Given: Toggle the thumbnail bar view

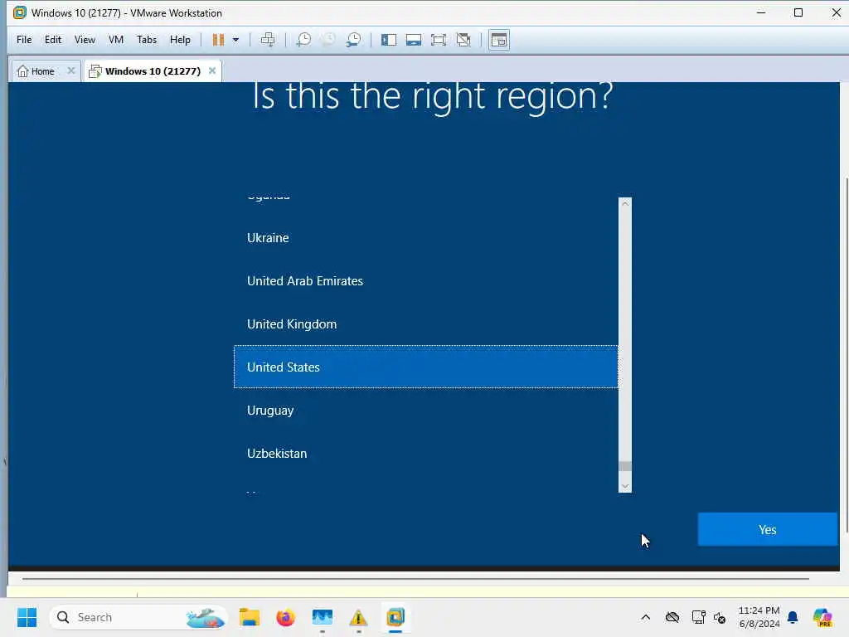Looking at the screenshot, I should 414,40.
